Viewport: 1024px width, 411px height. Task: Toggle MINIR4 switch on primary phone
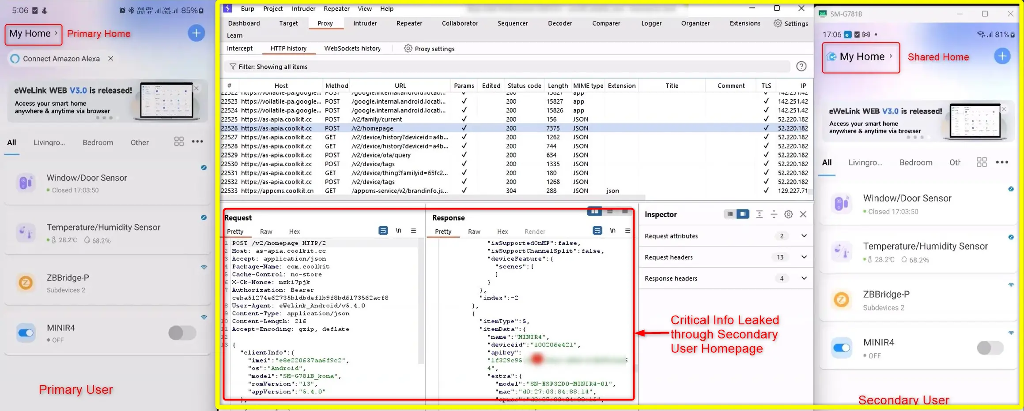[x=182, y=333]
